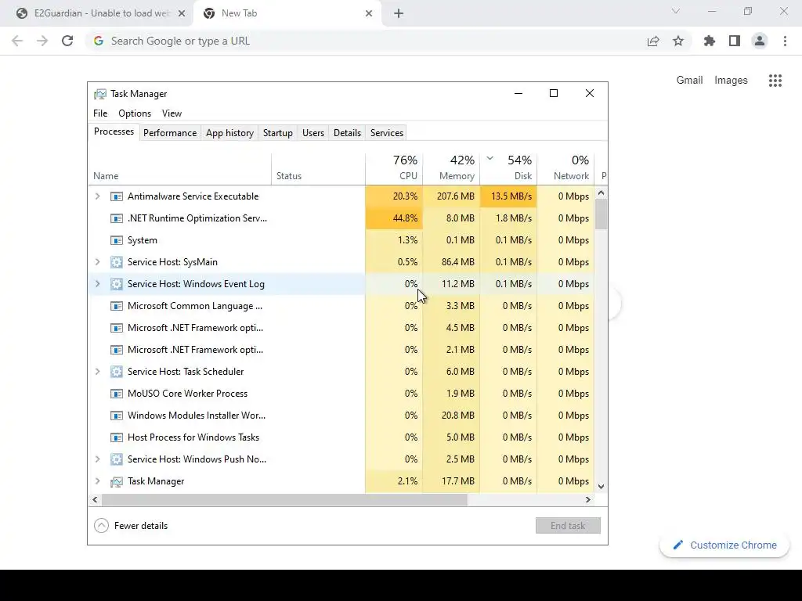Click Task Manager process row icon
Image resolution: width=802 pixels, height=601 pixels.
pos(117,481)
